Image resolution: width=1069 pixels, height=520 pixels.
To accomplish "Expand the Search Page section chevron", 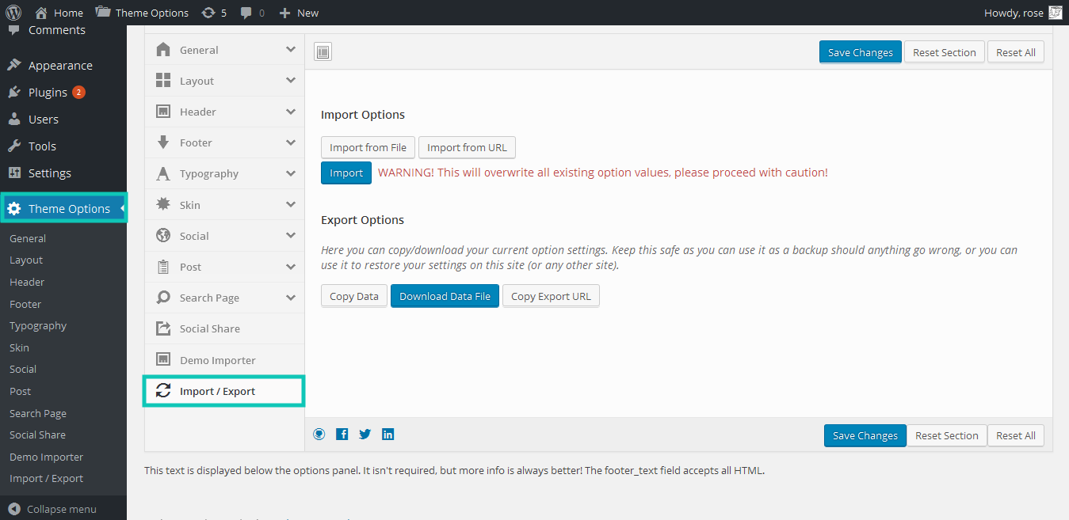I will [x=291, y=298].
